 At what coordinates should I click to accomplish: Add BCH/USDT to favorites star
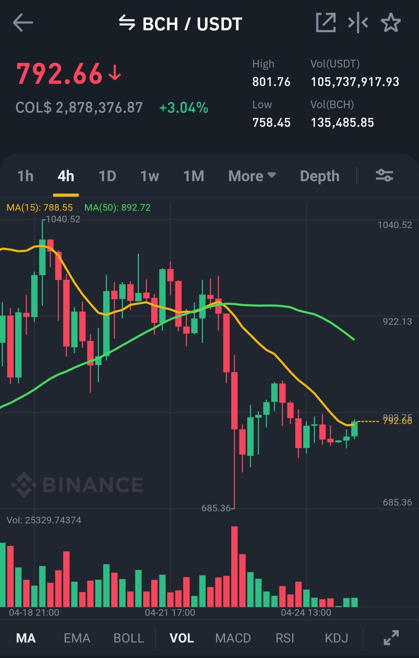tap(391, 23)
